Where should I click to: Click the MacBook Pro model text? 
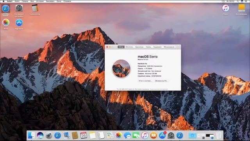[x=142, y=63]
